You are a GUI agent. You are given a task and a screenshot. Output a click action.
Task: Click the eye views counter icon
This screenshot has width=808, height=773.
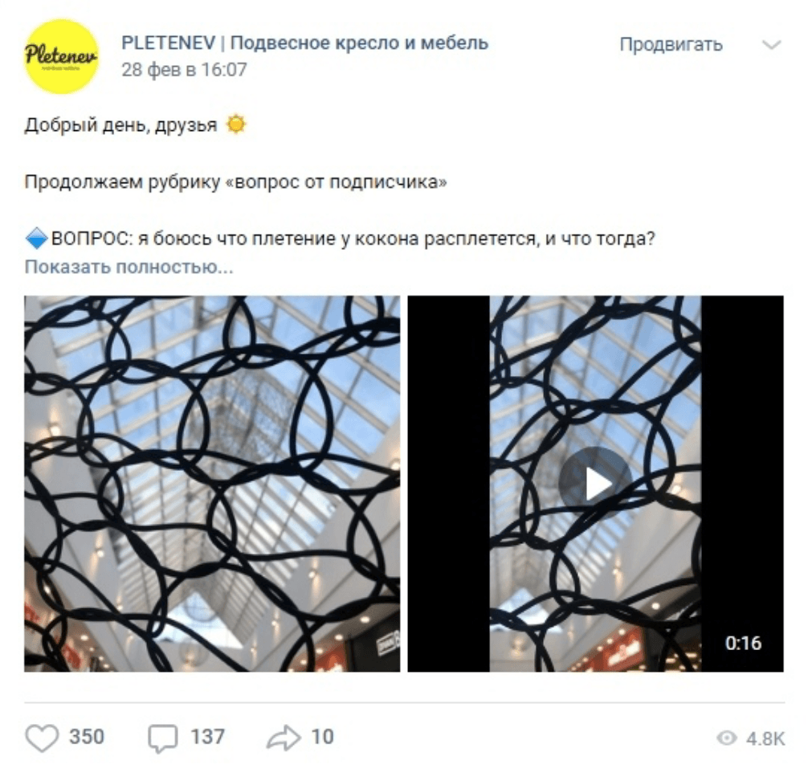(x=726, y=738)
